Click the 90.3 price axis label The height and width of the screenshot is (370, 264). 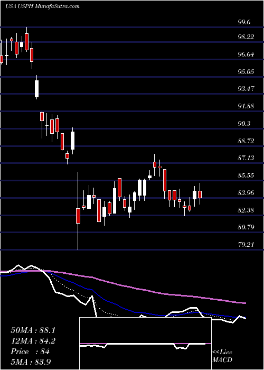[x=244, y=123]
